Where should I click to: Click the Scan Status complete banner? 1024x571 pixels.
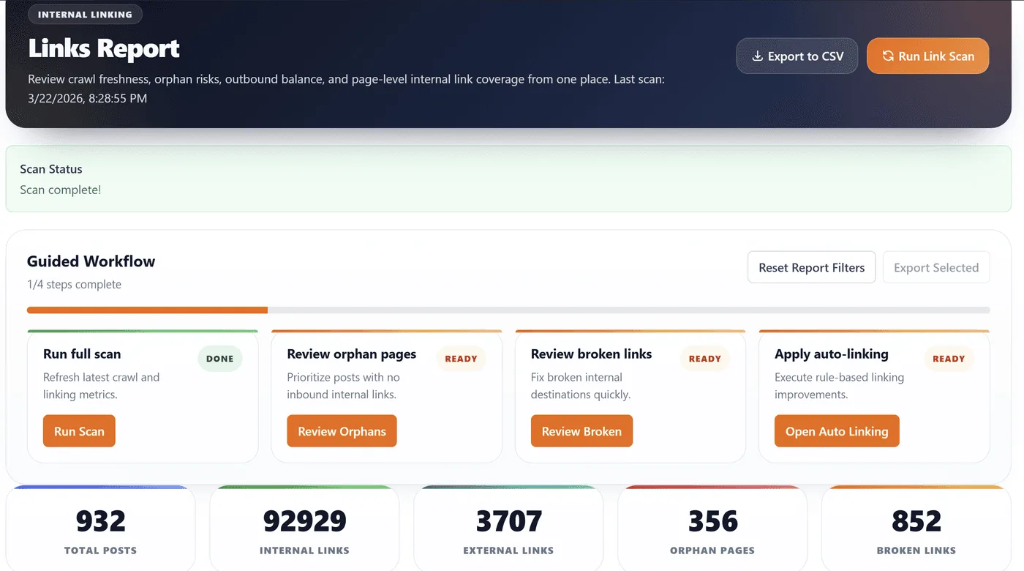click(508, 179)
